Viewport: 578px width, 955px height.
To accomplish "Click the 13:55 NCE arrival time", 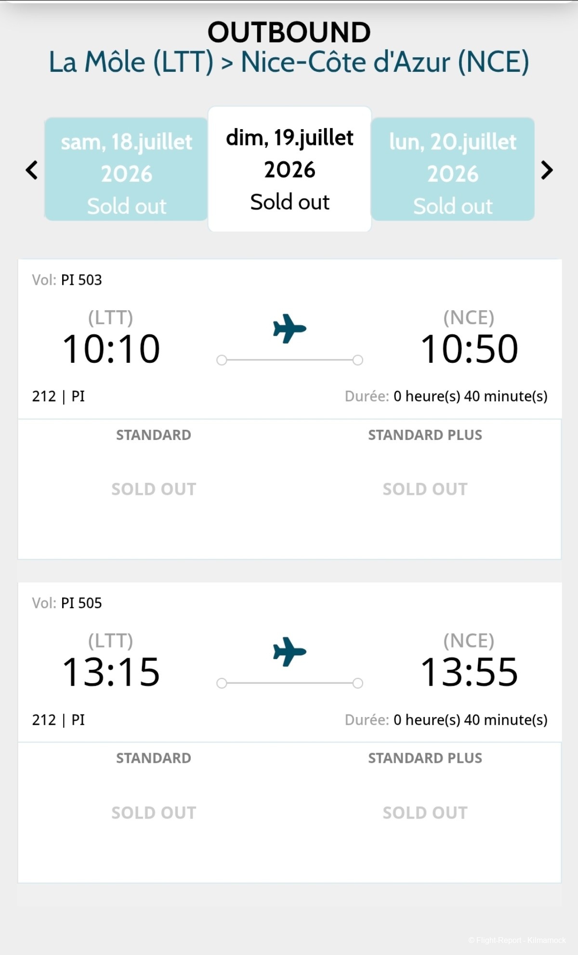I will [469, 672].
